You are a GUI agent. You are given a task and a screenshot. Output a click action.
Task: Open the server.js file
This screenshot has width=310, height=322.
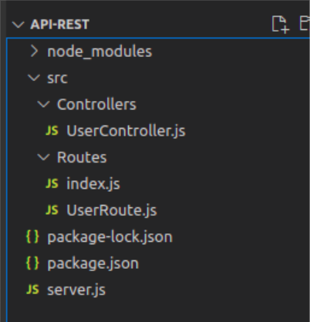[x=76, y=290]
